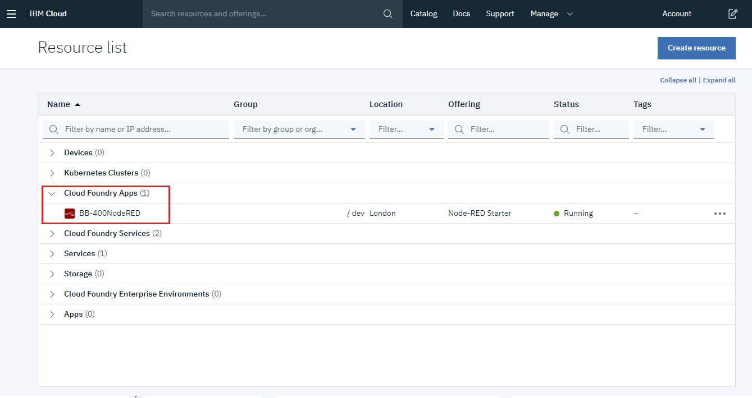
Task: Click the magnifier in the Offering filter
Action: (x=459, y=129)
